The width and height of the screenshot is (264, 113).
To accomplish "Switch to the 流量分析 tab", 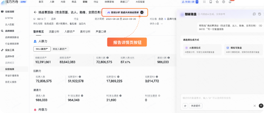I will pyautogui.click(x=54, y=31).
